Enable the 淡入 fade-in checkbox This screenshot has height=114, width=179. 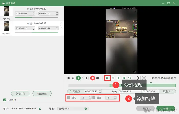pos(69,97)
